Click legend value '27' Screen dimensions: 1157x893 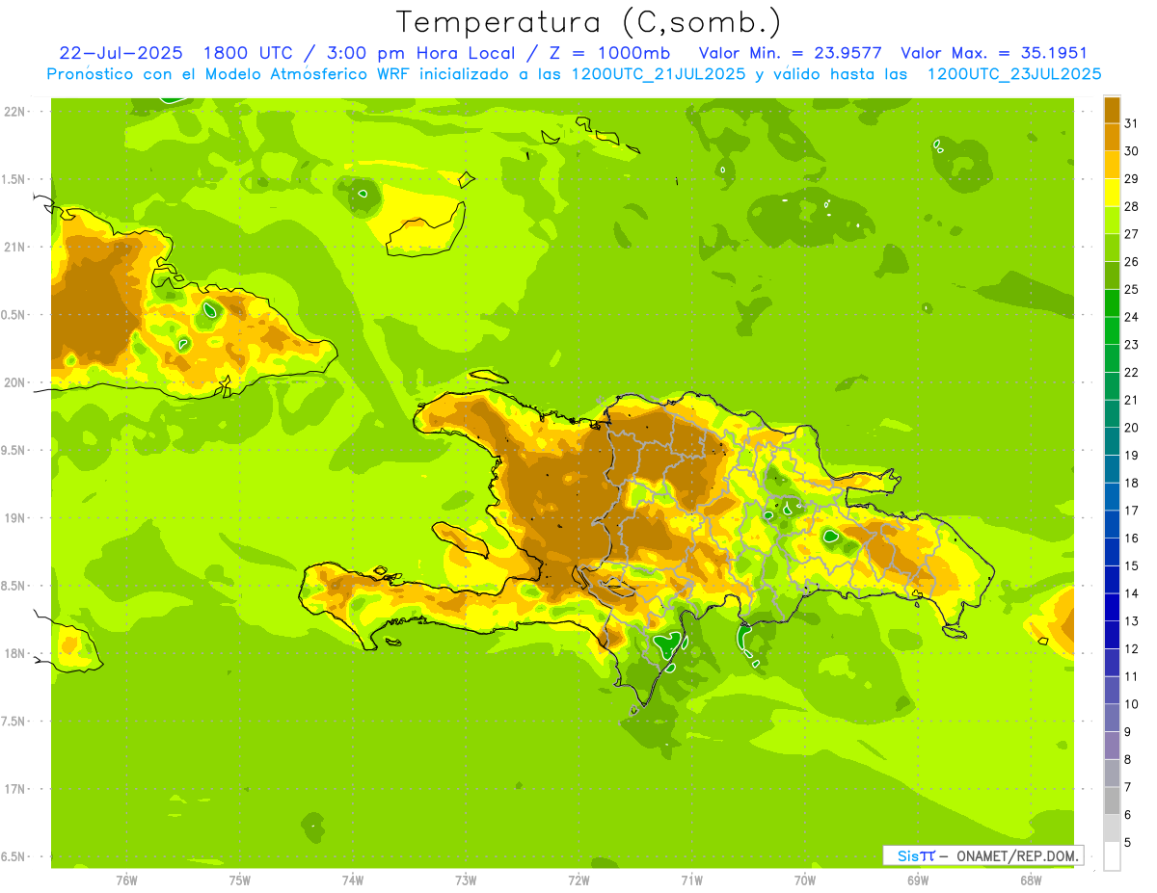click(x=1132, y=234)
